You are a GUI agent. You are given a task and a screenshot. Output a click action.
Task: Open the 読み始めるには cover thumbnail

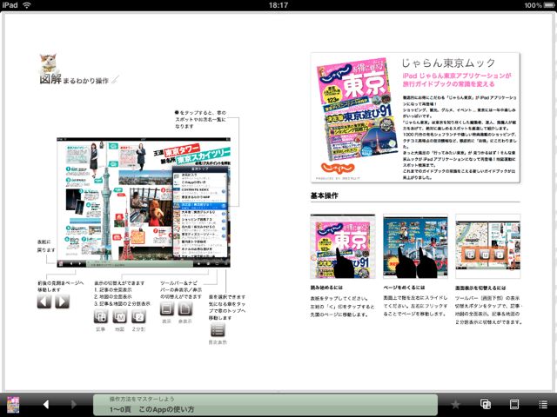point(342,246)
